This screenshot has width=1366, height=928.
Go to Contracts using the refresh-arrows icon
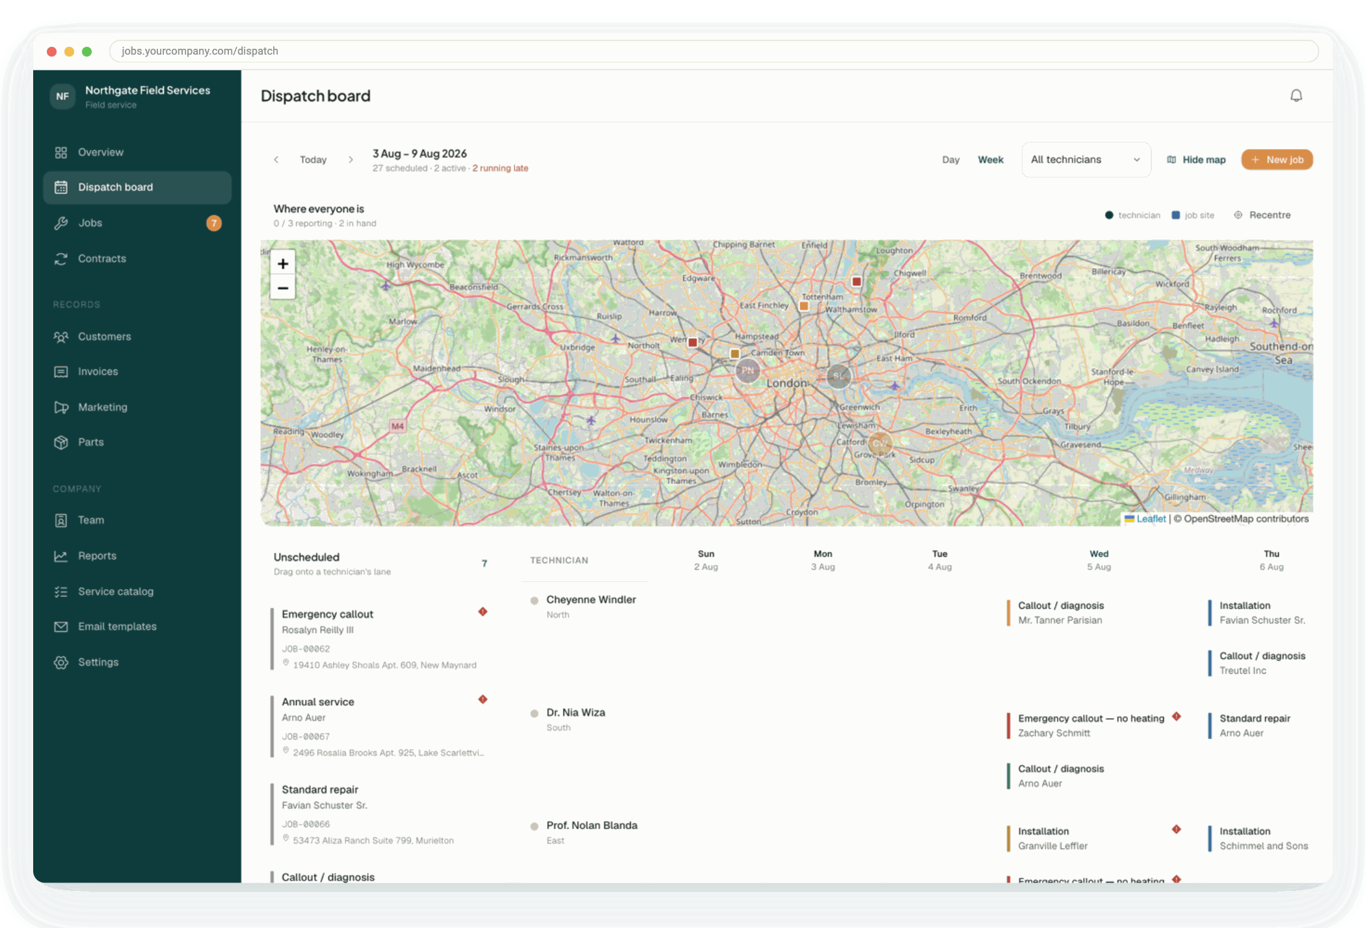(61, 259)
